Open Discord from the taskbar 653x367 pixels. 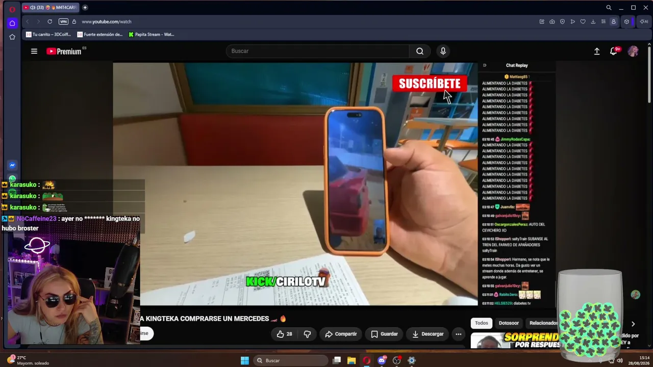[x=382, y=360]
